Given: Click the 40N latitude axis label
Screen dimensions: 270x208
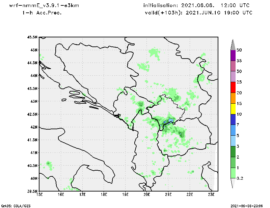Looking at the screenshot, I should (x=34, y=178).
